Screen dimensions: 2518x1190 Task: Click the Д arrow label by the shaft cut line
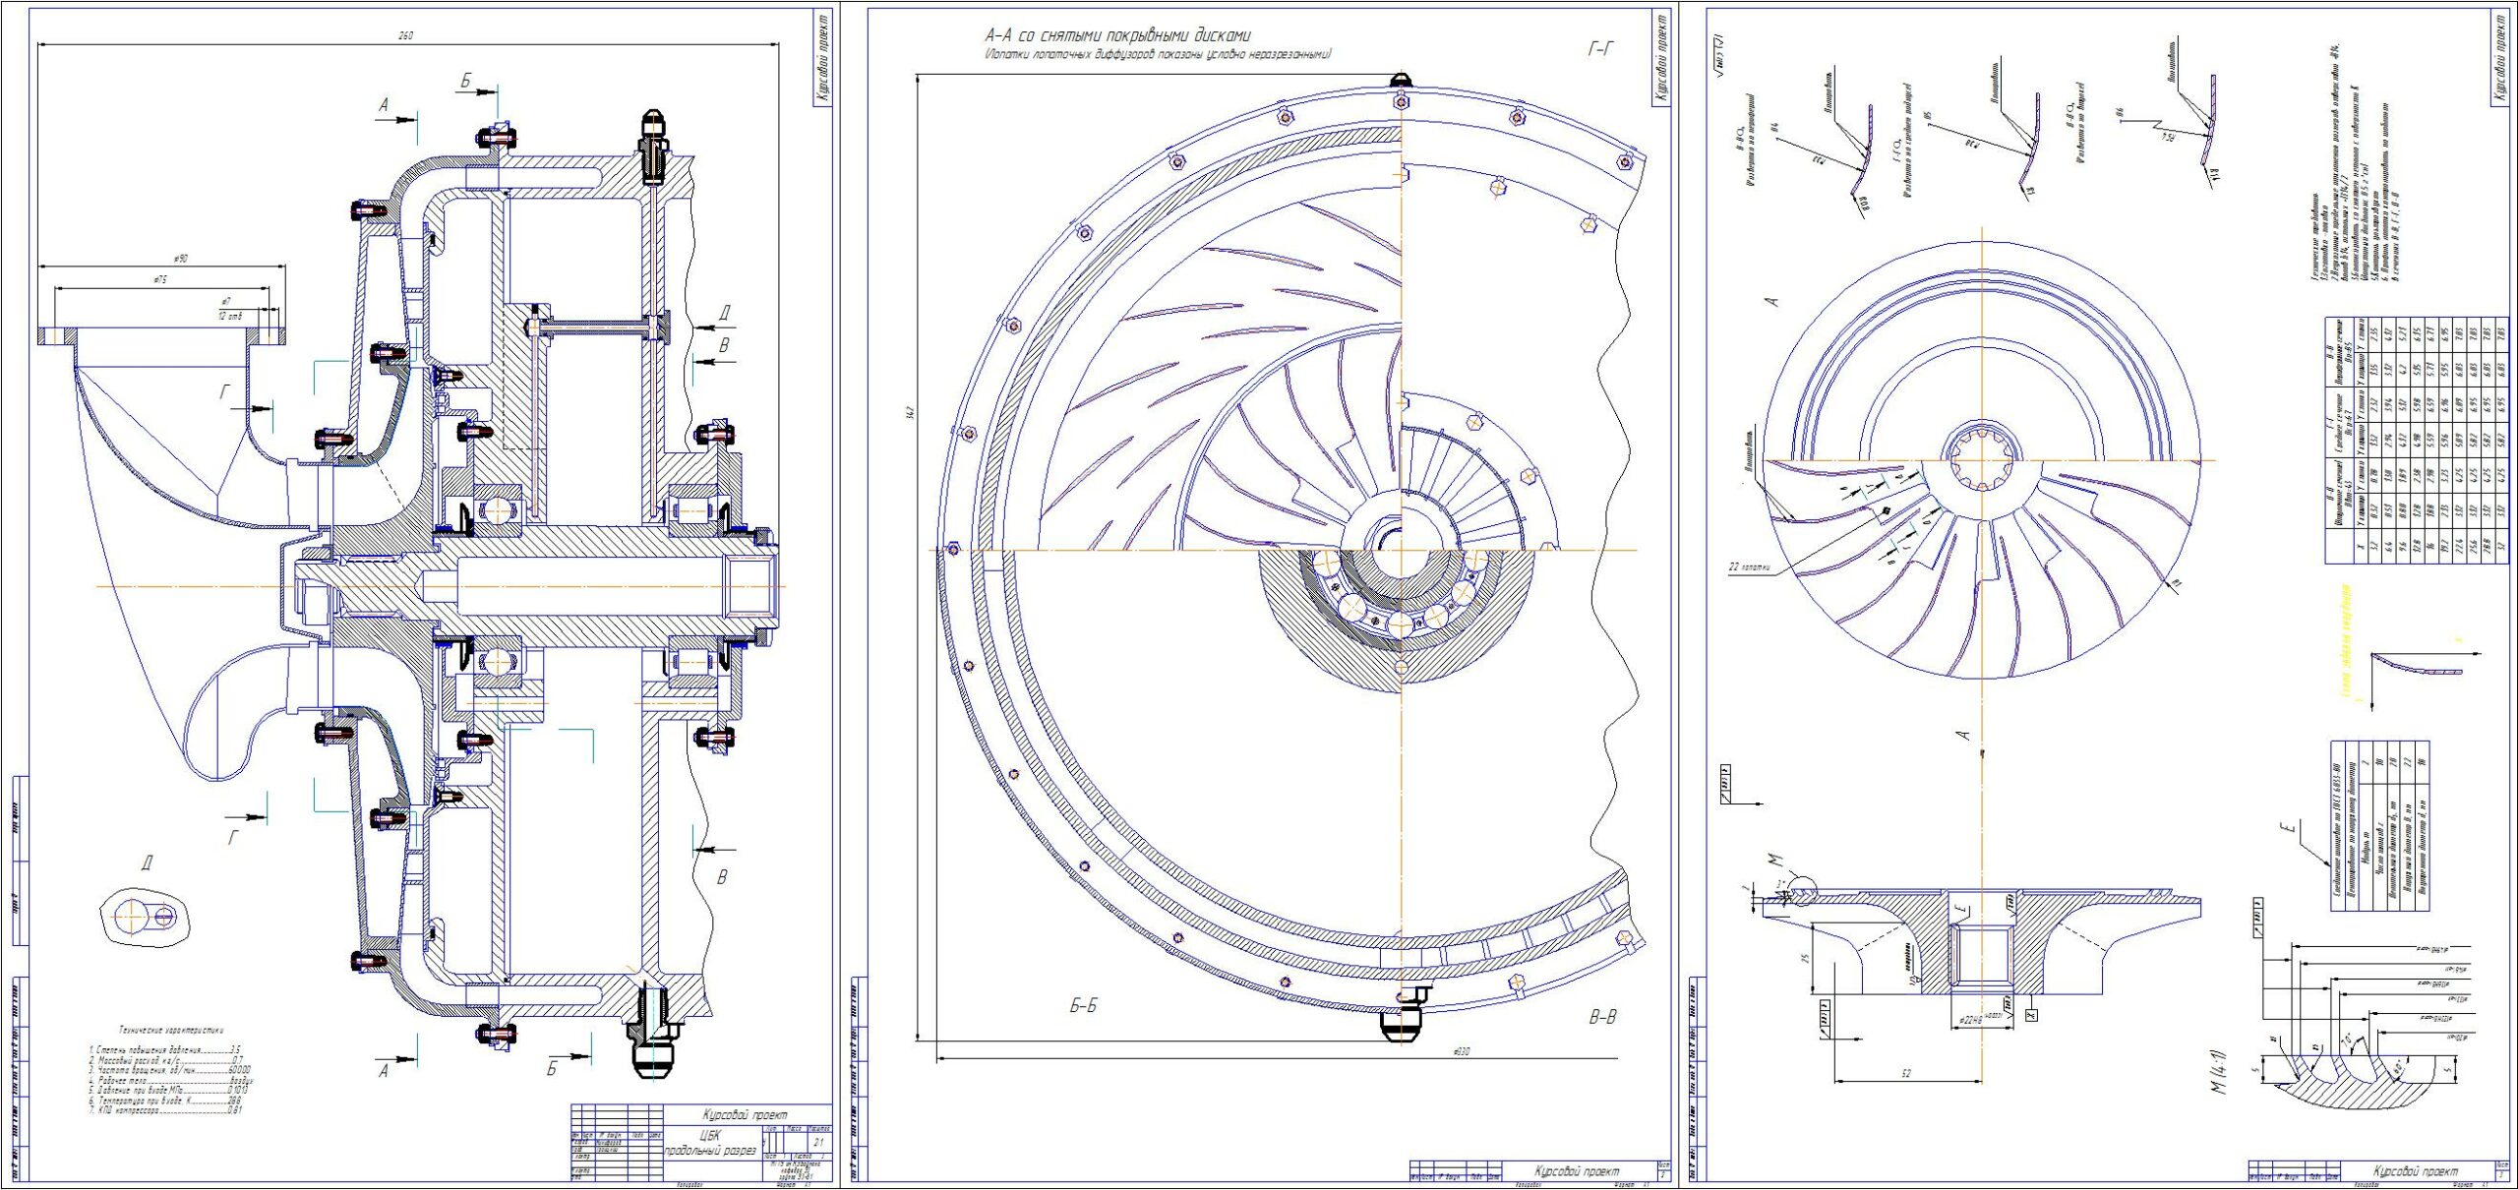pyautogui.click(x=725, y=313)
